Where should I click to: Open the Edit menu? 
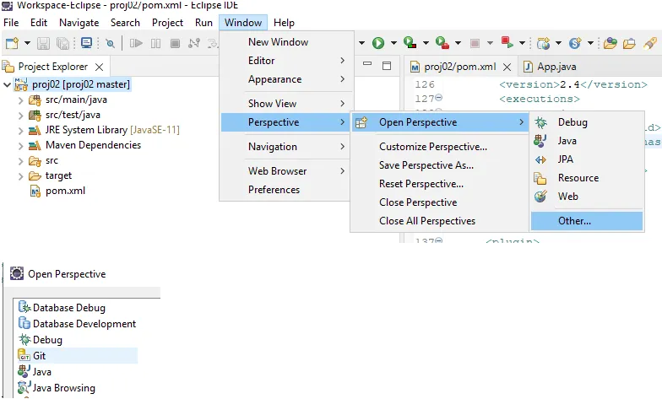tap(39, 23)
